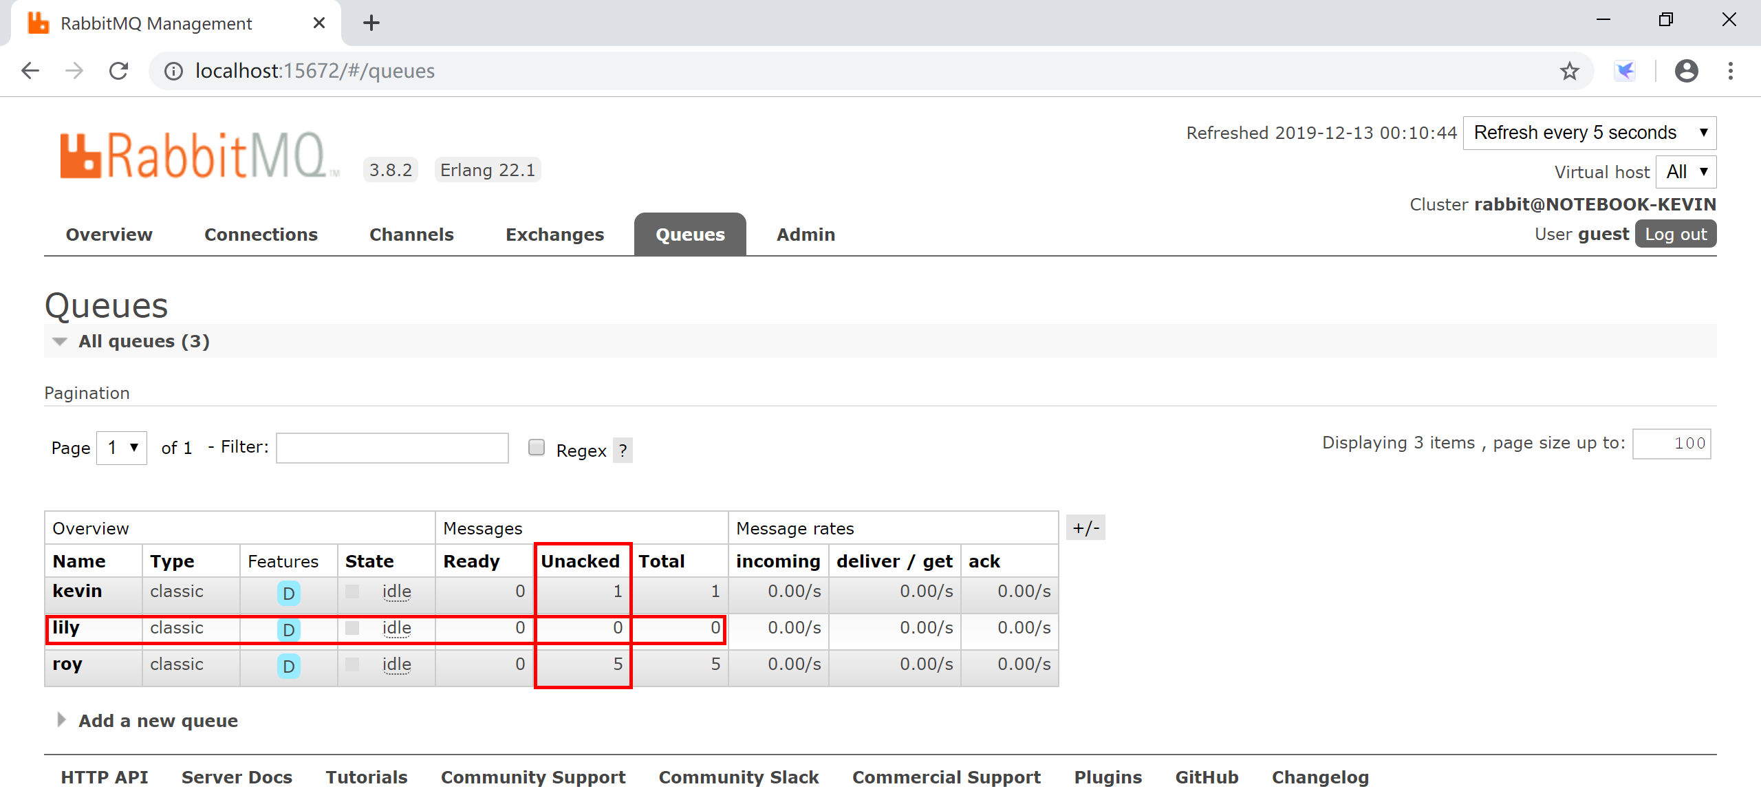Click the Exchanges menu item
Screen dimensions: 1761x802
(555, 235)
